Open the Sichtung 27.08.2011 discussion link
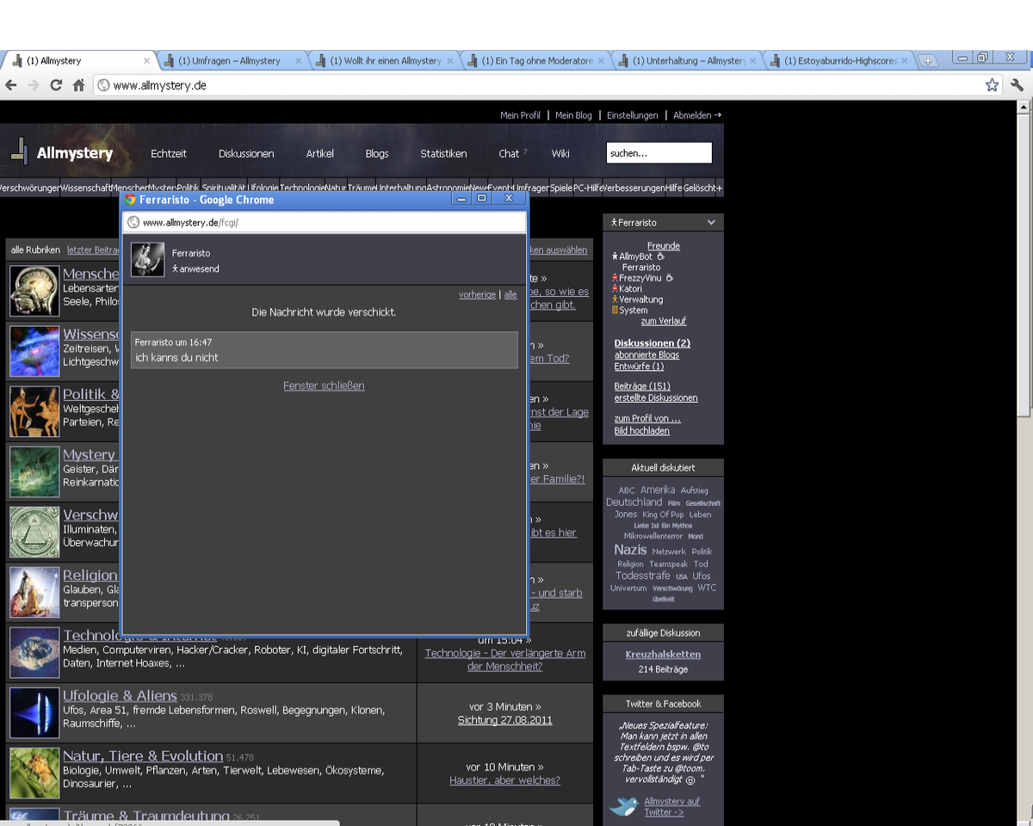 click(505, 720)
